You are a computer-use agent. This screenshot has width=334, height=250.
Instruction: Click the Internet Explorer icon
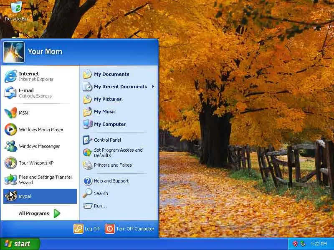pos(10,76)
